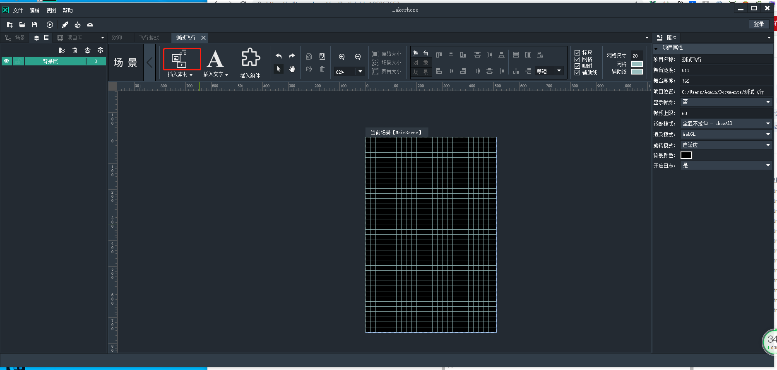Add a new layer in layers panel
Image resolution: width=777 pixels, height=370 pixels.
point(62,50)
